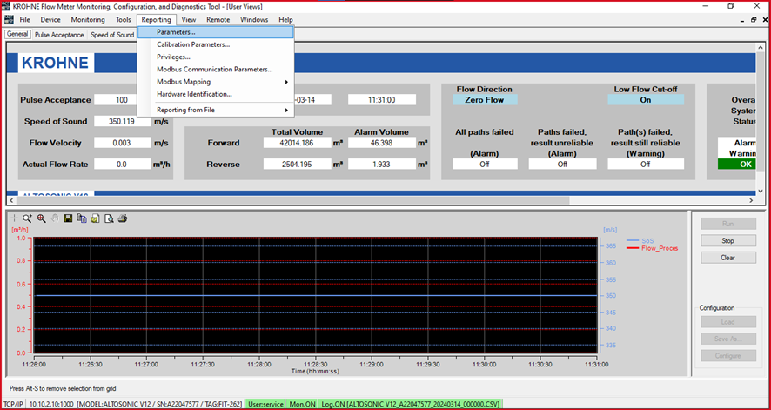Click the Load configuration button
This screenshot has width=771, height=410.
click(x=728, y=322)
